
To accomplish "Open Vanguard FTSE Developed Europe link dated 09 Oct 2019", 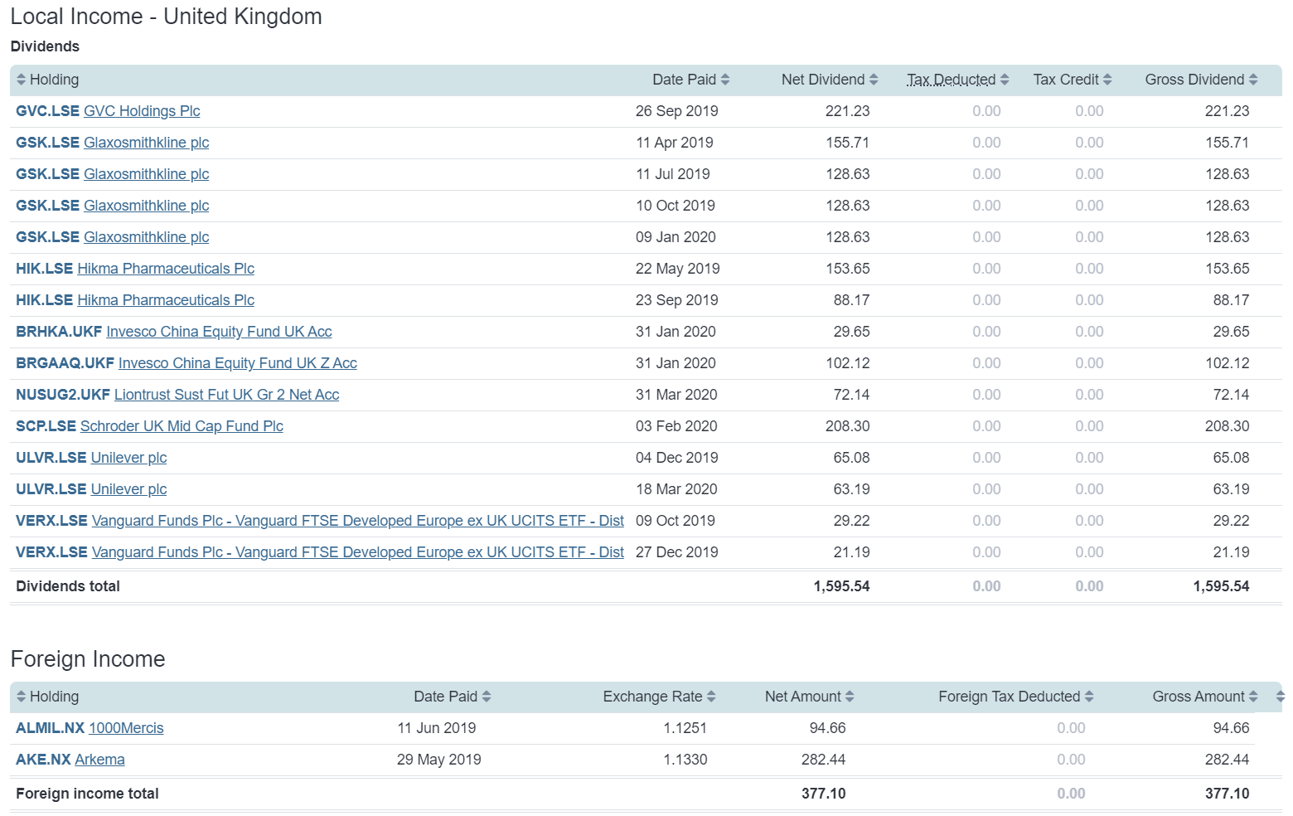I will (x=358, y=521).
